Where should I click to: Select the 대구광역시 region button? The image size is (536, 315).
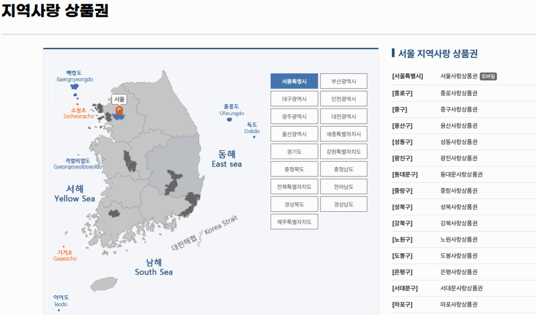pyautogui.click(x=294, y=99)
